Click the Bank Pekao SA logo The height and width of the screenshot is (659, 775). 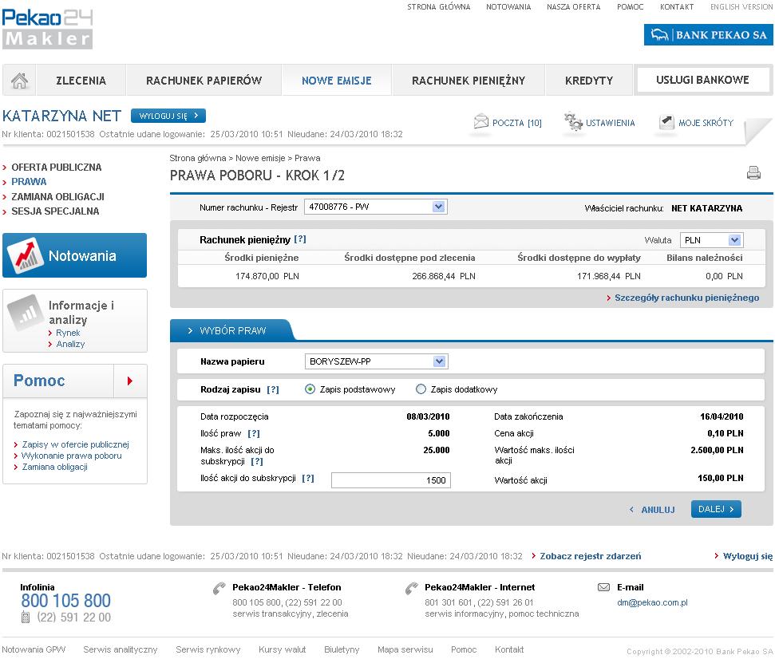point(708,34)
